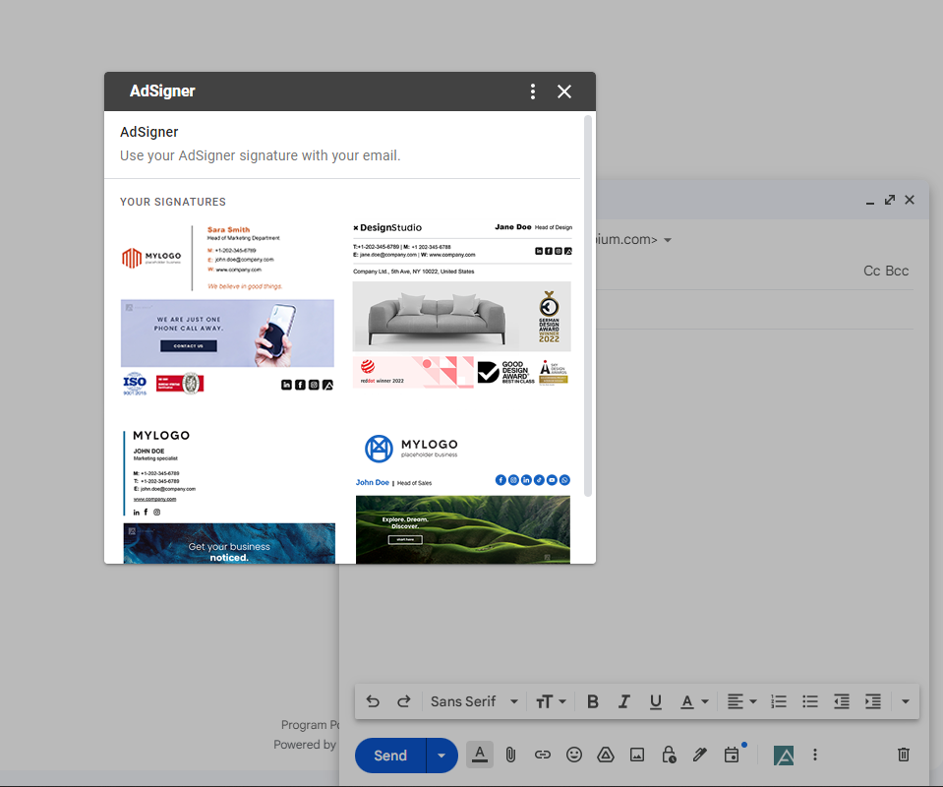The image size is (943, 787).
Task: Open the calendar scheduling icon
Action: (732, 755)
